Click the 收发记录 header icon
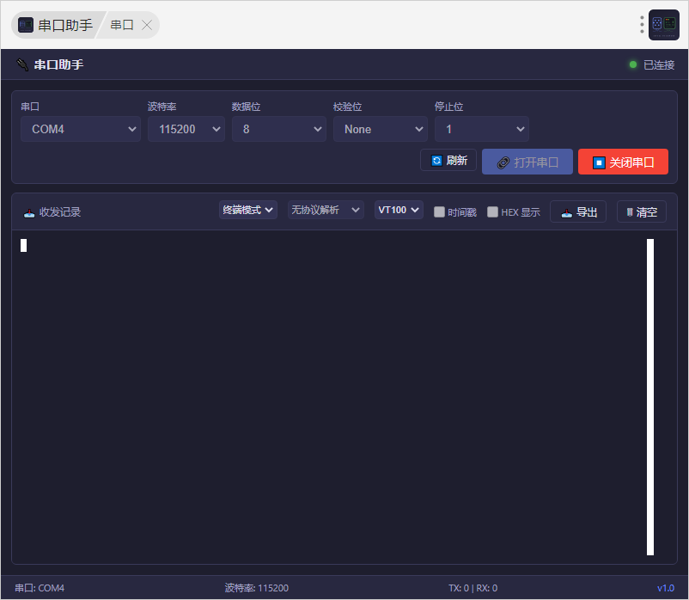Image resolution: width=689 pixels, height=600 pixels. pos(29,212)
